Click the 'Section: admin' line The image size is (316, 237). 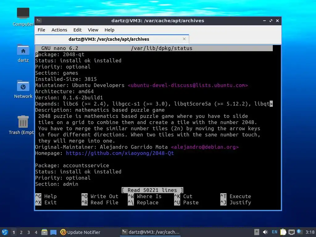click(57, 184)
